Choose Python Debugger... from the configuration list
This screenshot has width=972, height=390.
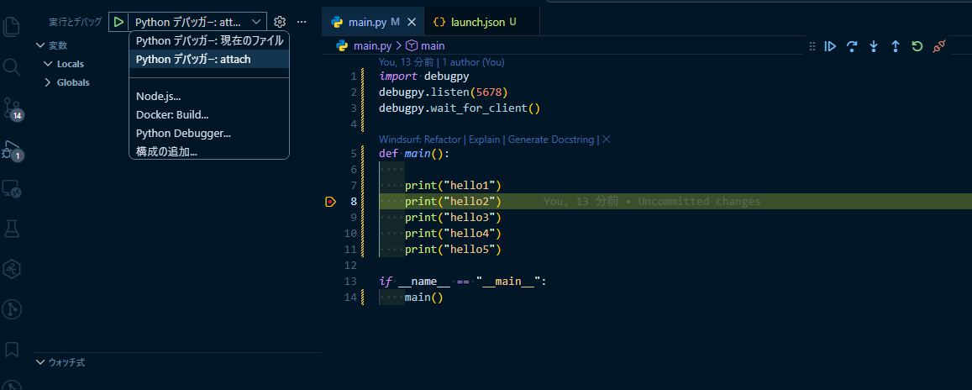(209, 134)
